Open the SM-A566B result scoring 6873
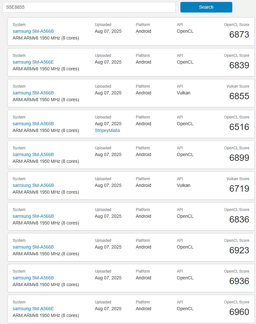Viewport: 256px width, 324px height. tap(33, 31)
